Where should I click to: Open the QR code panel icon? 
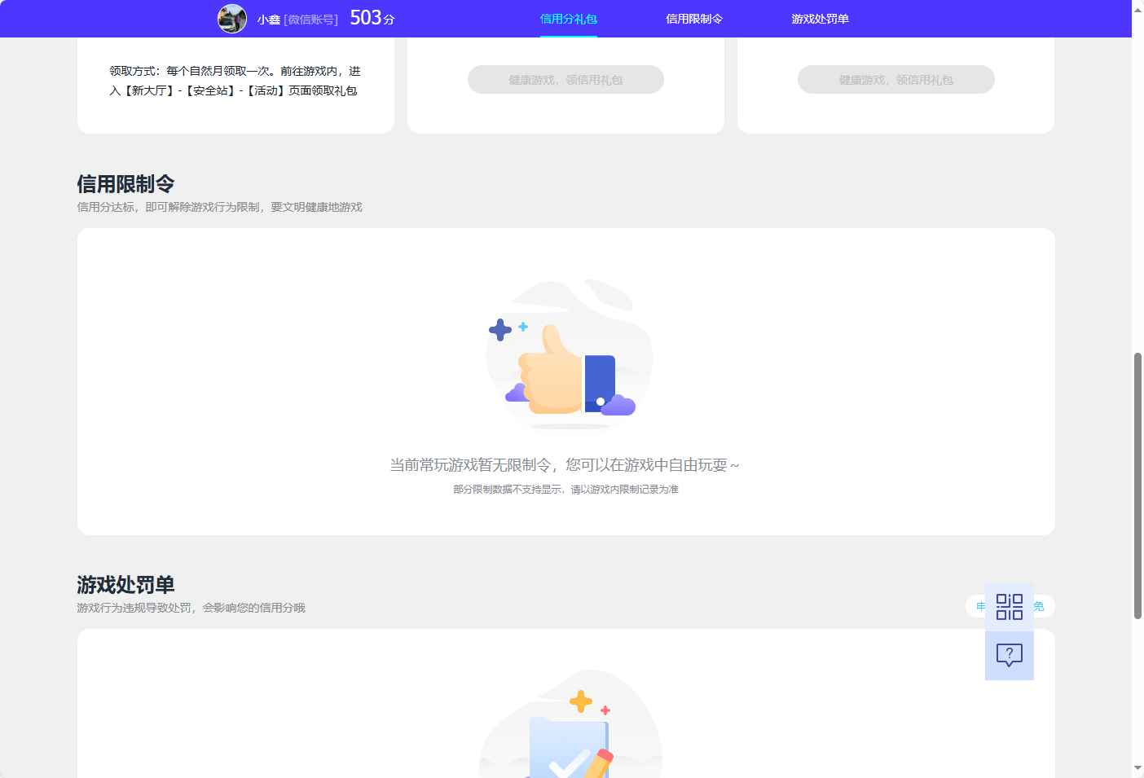[1009, 607]
